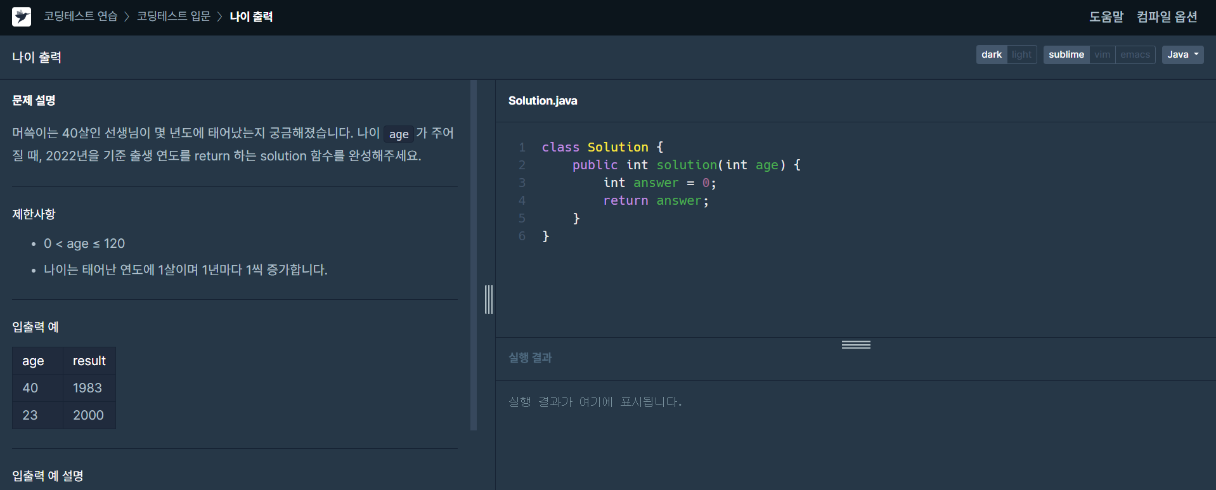
Task: Click the Solution.java file tab
Action: 543,101
